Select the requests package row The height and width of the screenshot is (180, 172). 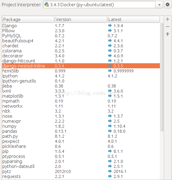click(x=81, y=176)
